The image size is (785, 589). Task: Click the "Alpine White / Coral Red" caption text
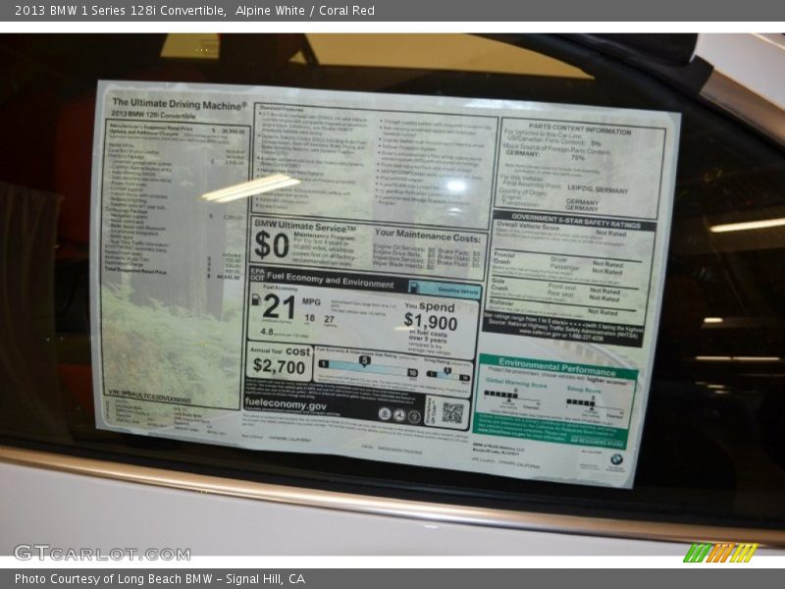coord(305,11)
